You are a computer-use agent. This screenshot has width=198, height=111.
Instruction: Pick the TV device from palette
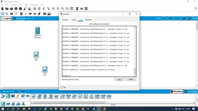coord(80,97)
